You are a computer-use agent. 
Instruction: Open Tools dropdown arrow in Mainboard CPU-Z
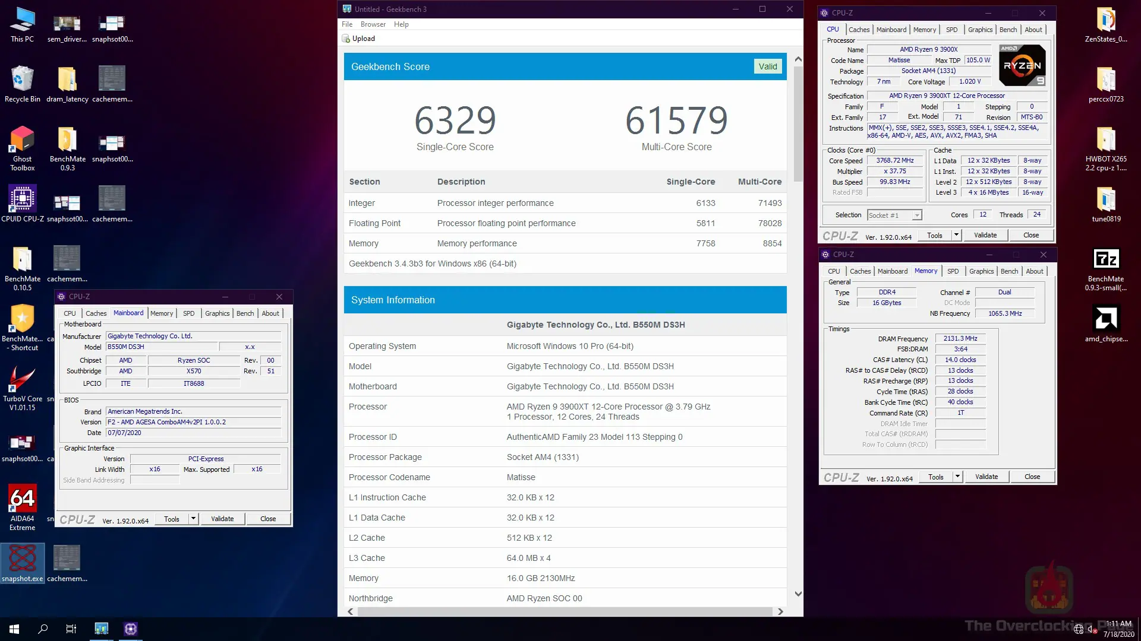193,519
